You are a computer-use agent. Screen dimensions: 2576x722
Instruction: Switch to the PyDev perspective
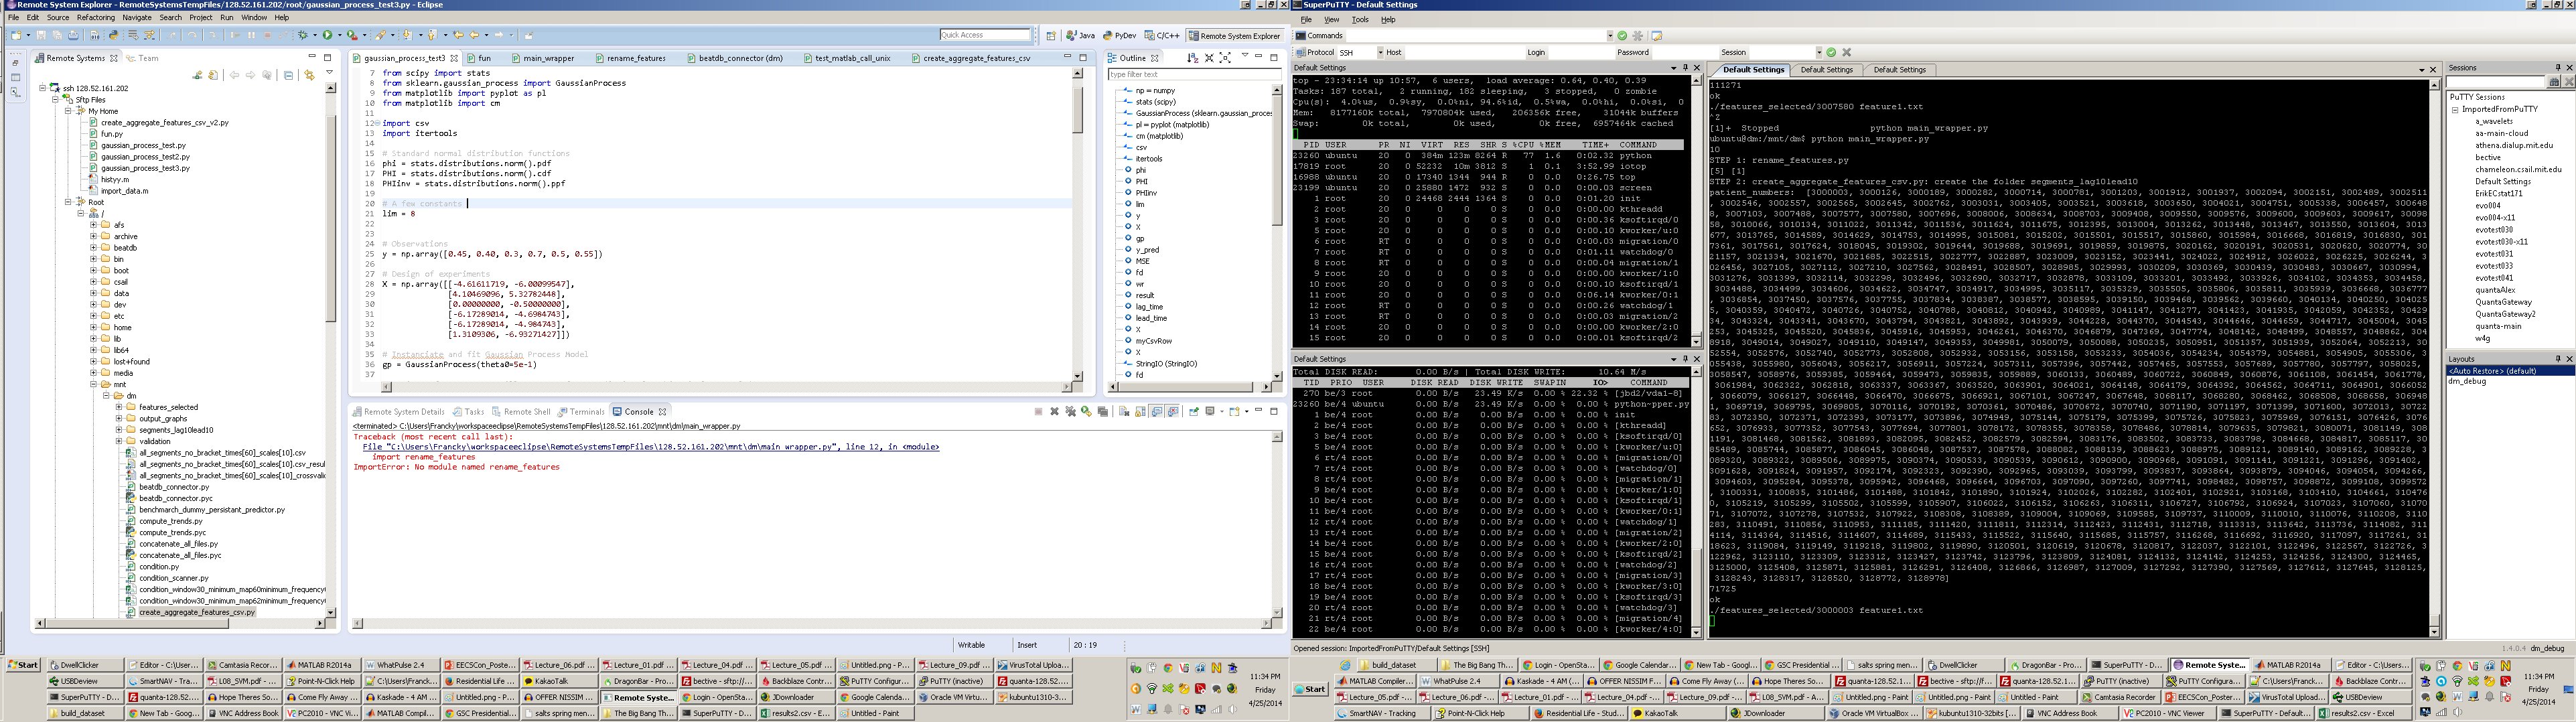1120,36
